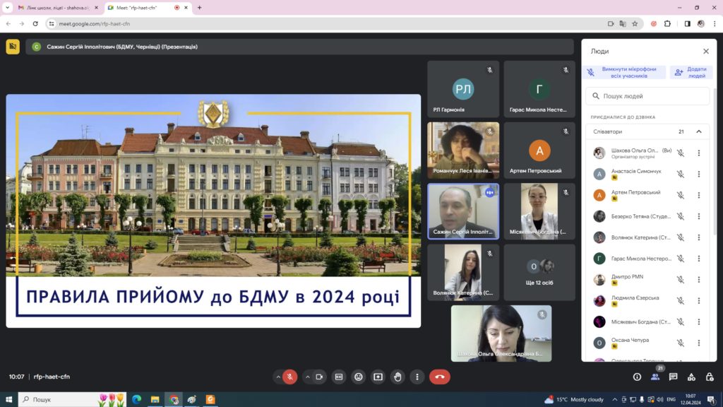
Task: Mute Анастасія Симончук's microphone
Action: tap(681, 174)
